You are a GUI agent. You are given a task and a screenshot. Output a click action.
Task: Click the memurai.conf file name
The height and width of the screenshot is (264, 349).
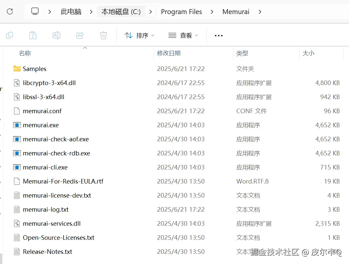click(42, 111)
